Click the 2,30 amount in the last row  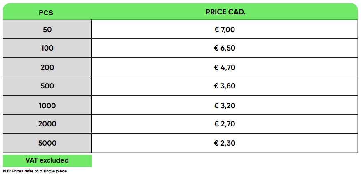click(228, 143)
